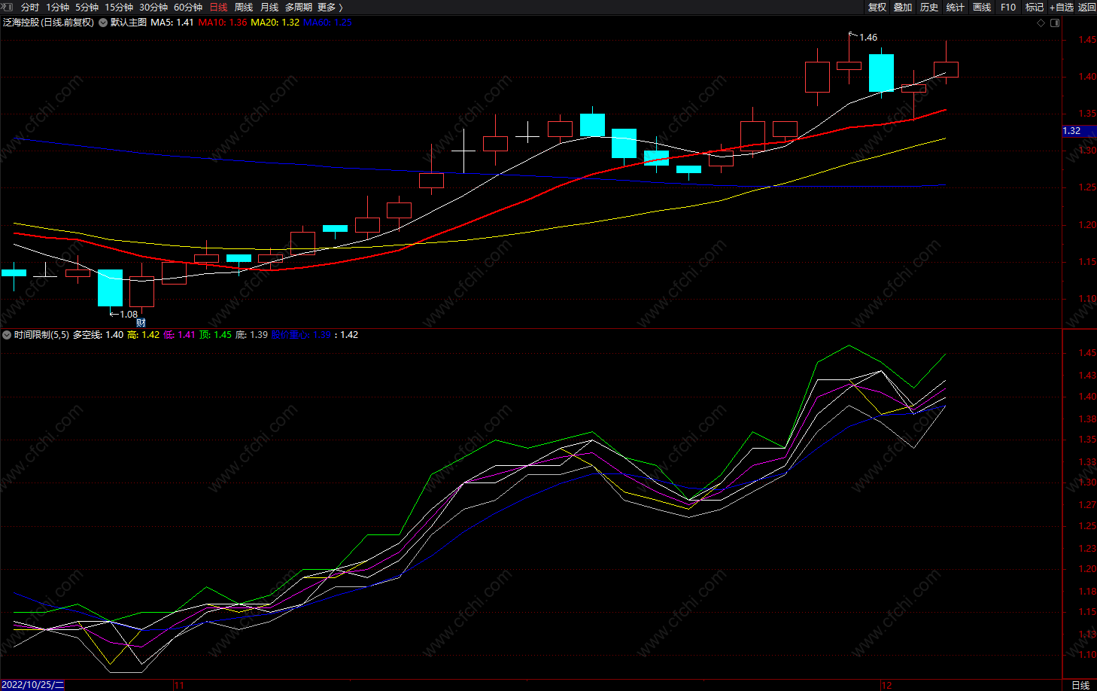Select the 60分钟 period tab
Viewport: 1097px width, 691px height.
tap(188, 7)
